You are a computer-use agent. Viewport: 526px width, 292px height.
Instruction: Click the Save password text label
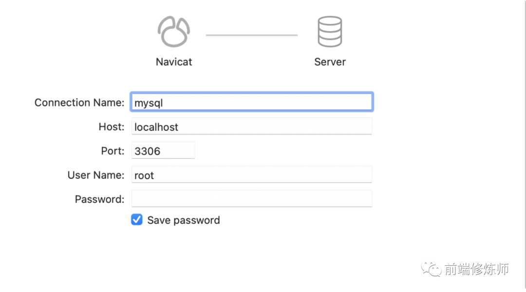[x=183, y=220]
